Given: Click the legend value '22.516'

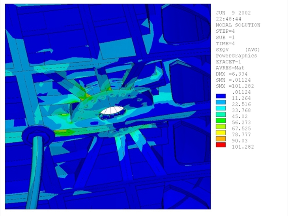Looking at the screenshot, I should [241, 104].
